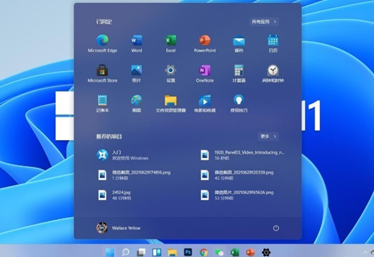374x257 pixels.
Task: Open Settings gear on the taskbar
Action: [x=266, y=252]
